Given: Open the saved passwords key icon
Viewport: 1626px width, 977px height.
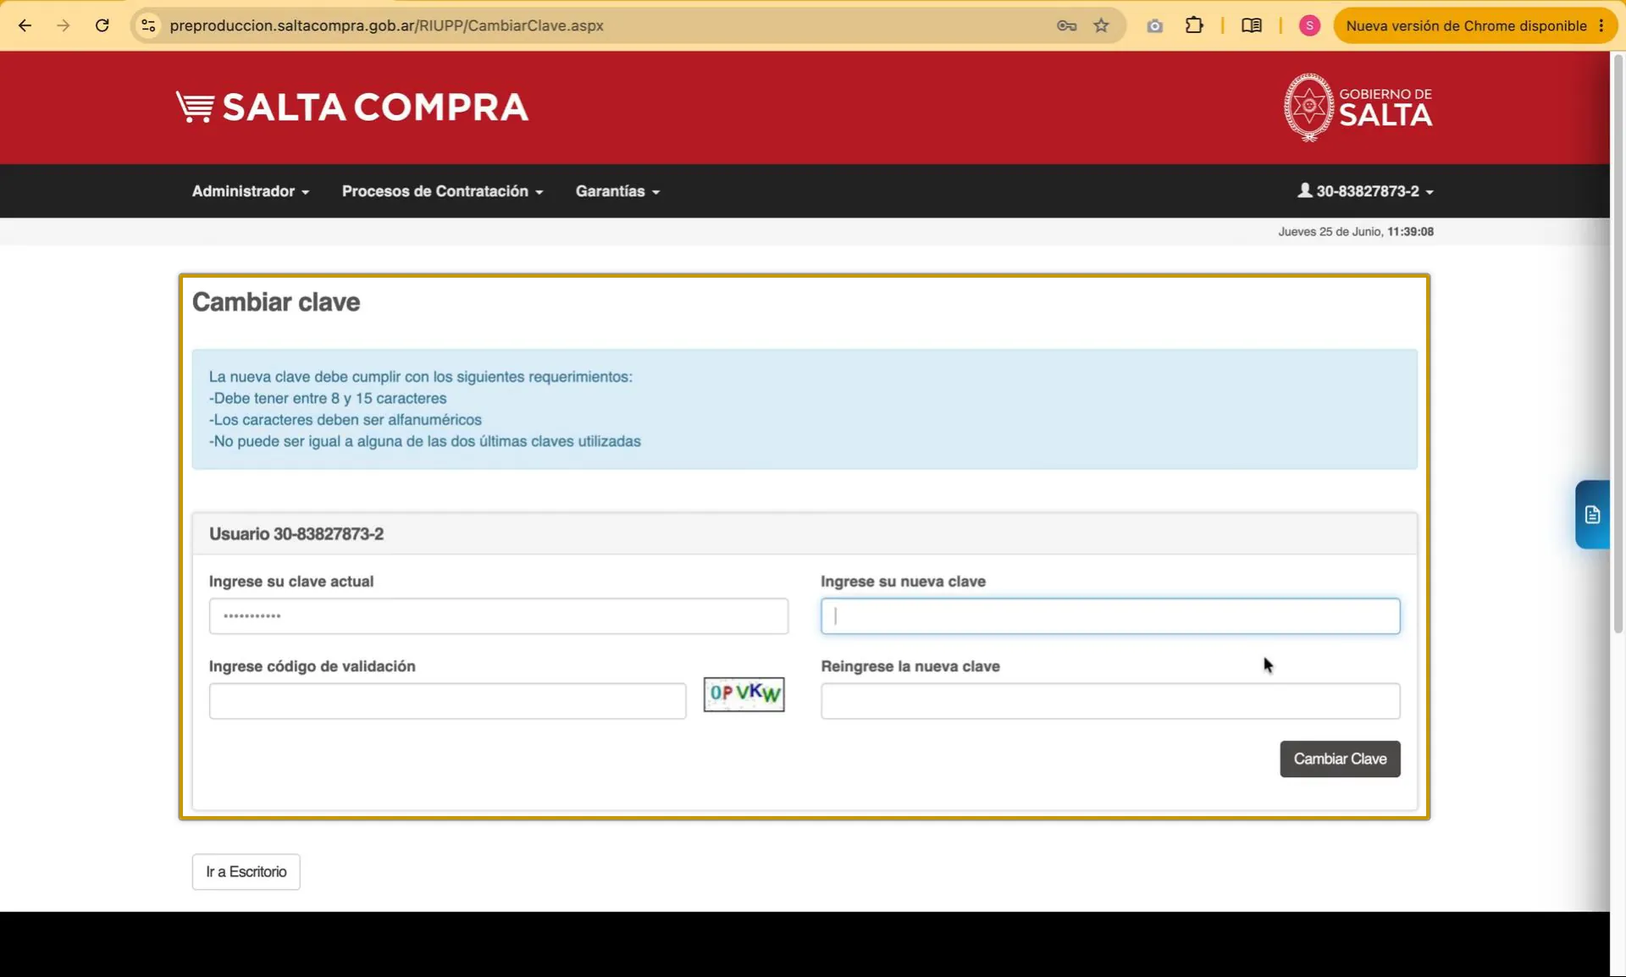Looking at the screenshot, I should pyautogui.click(x=1066, y=25).
